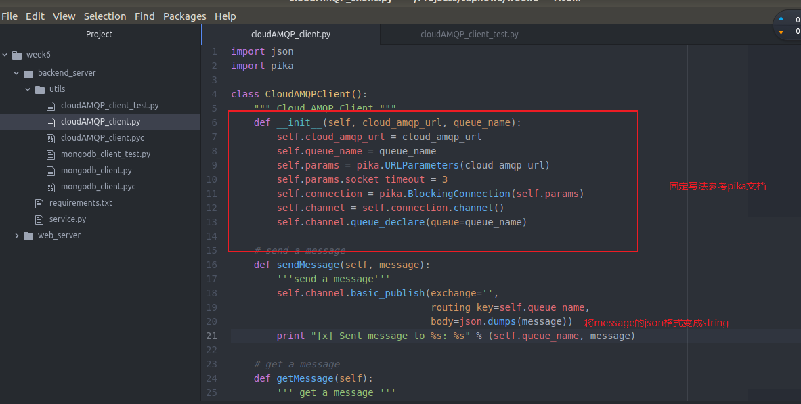The height and width of the screenshot is (404, 801).
Task: Click the requirements.txt file icon
Action: pyautogui.click(x=39, y=203)
